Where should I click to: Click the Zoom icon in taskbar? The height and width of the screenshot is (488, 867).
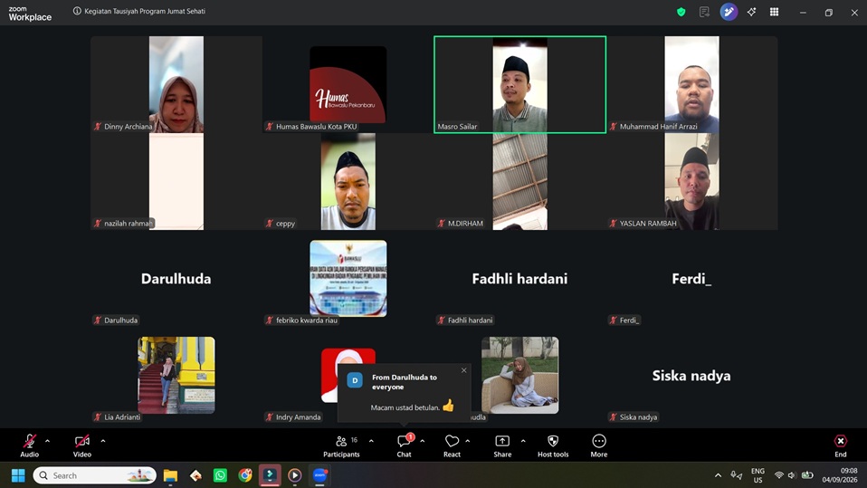[x=319, y=475]
